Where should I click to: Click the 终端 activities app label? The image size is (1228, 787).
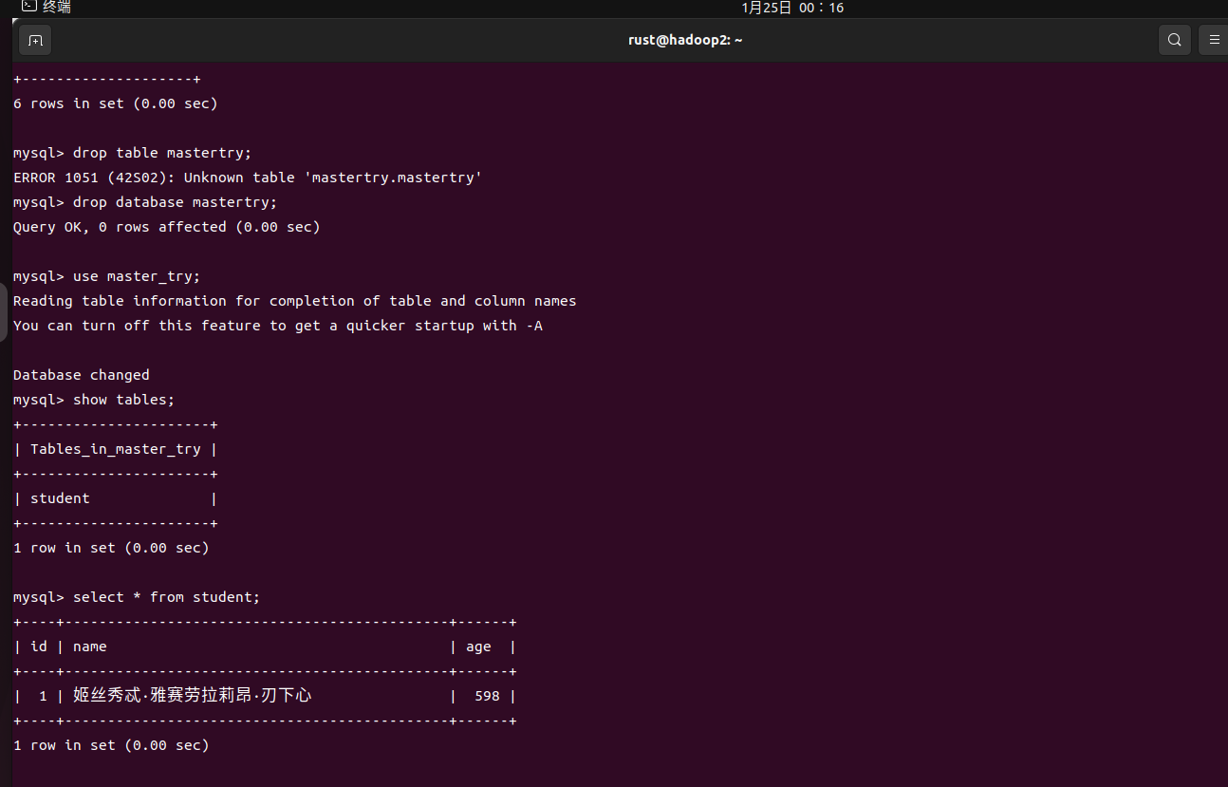(x=47, y=8)
